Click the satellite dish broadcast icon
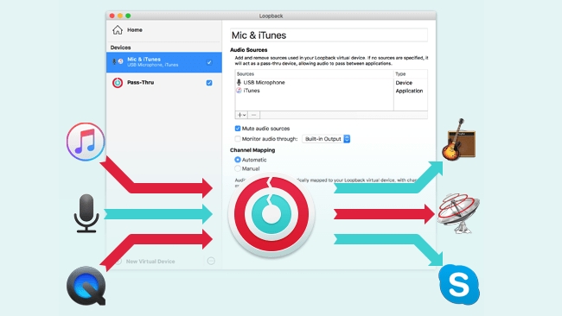The image size is (562, 316). [459, 213]
